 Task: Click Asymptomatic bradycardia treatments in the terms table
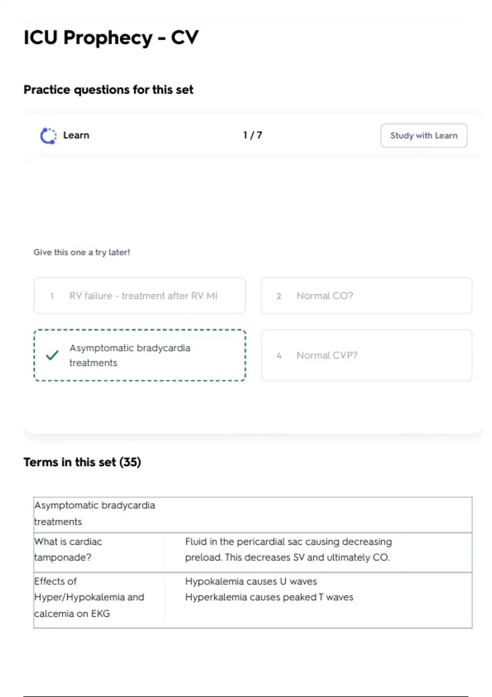tap(94, 513)
